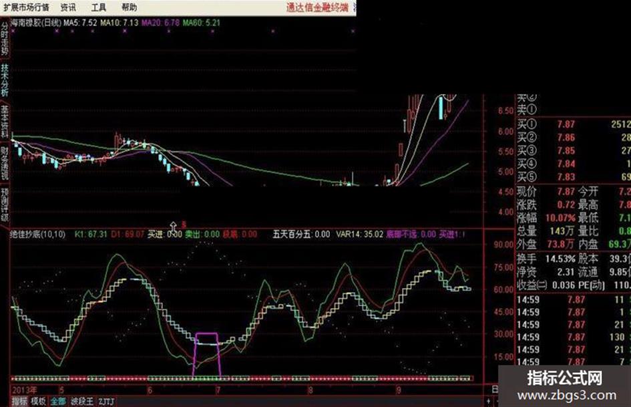Click the 收益(二) 0.036 value
The width and height of the screenshot is (631, 407).
pyautogui.click(x=564, y=285)
